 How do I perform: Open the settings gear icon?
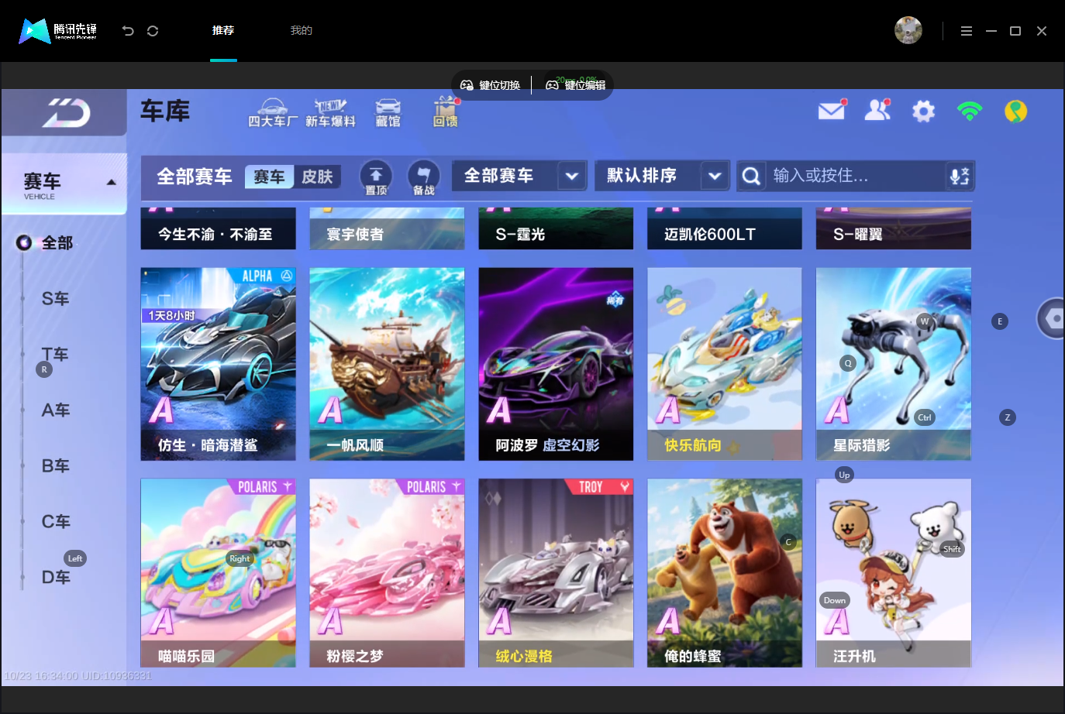click(923, 112)
